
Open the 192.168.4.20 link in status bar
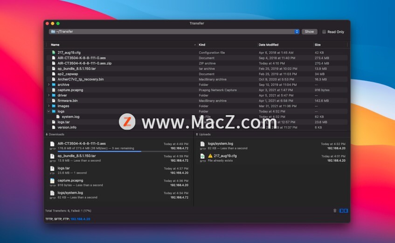click(x=80, y=219)
